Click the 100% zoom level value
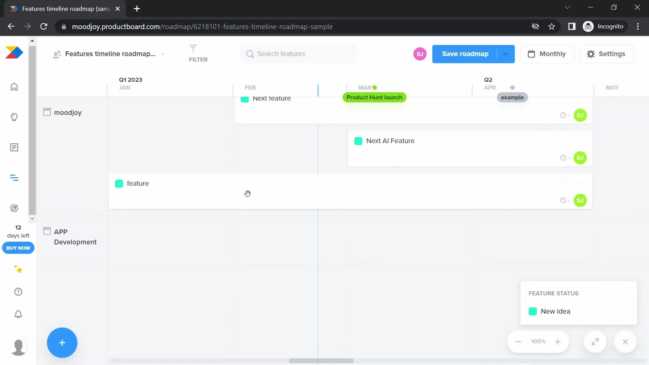This screenshot has height=365, width=649. pos(538,342)
